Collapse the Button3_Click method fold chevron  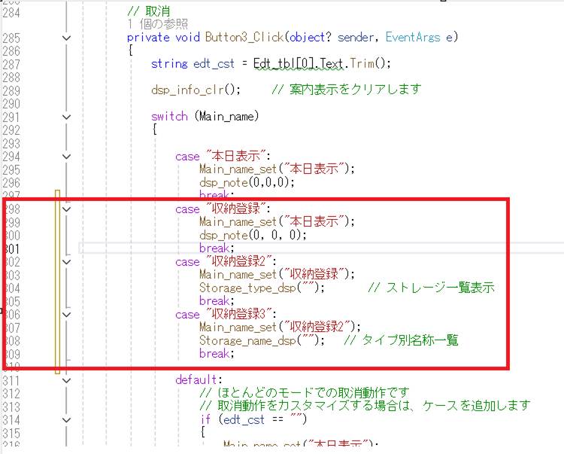(66, 38)
